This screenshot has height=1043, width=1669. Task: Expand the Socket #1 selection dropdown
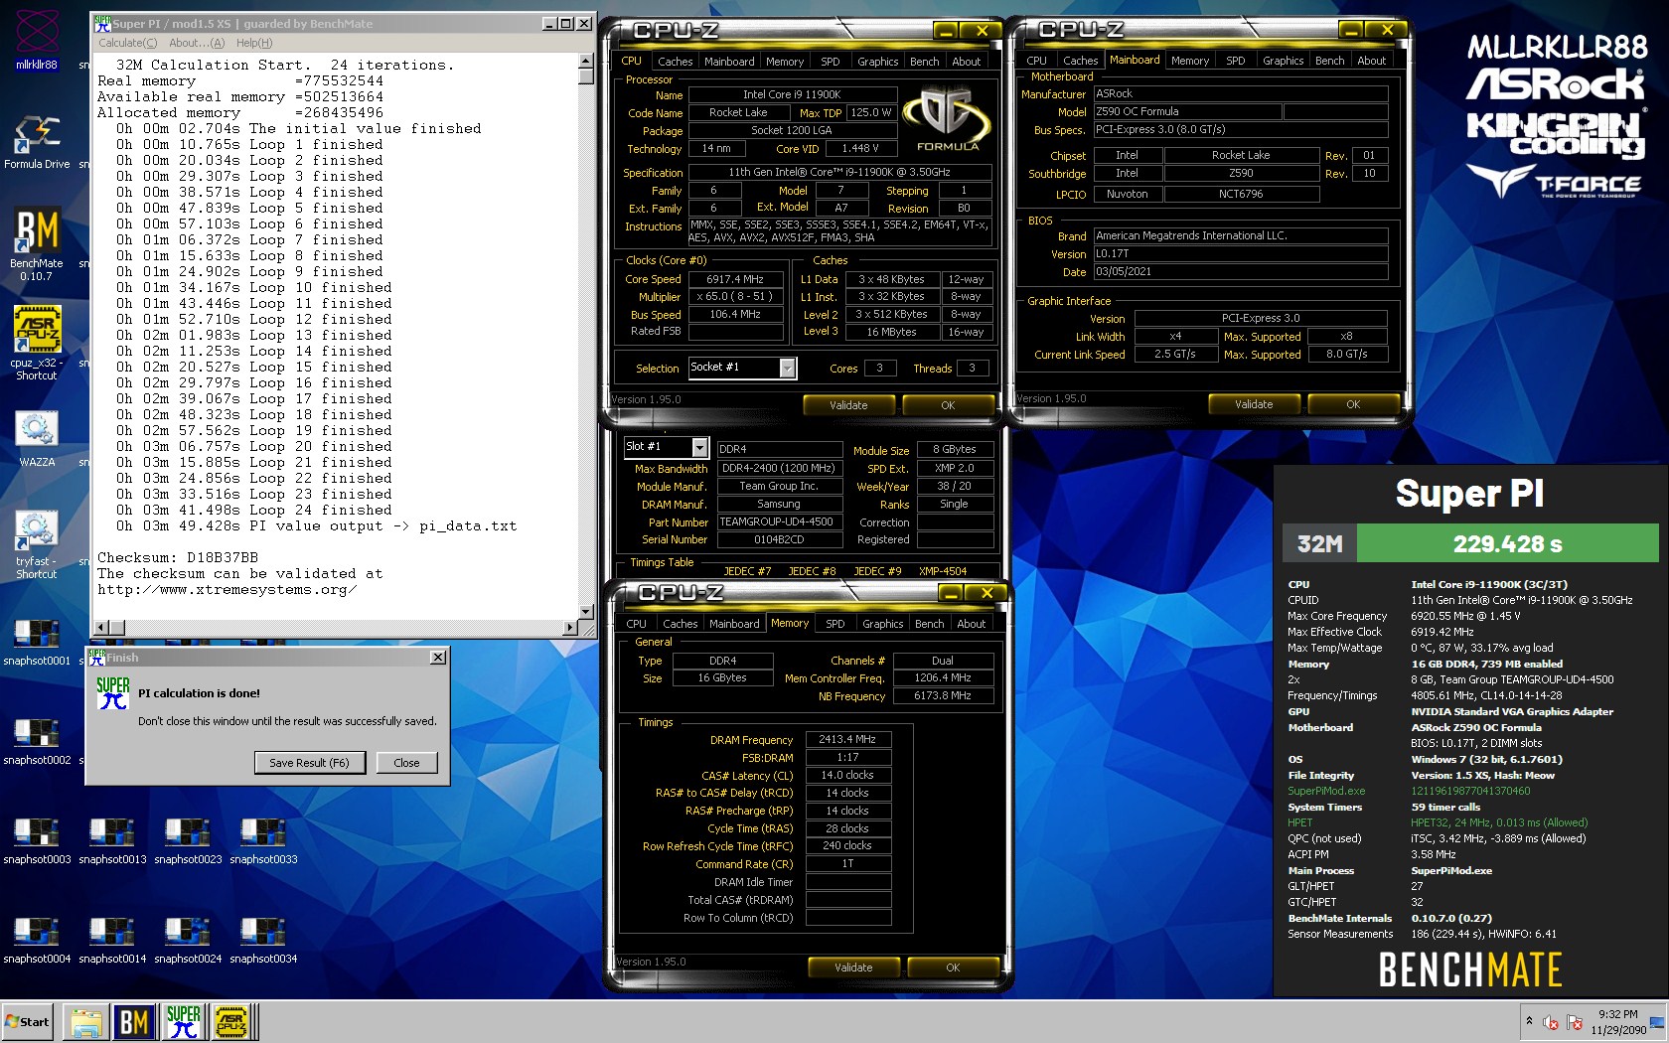click(x=788, y=369)
